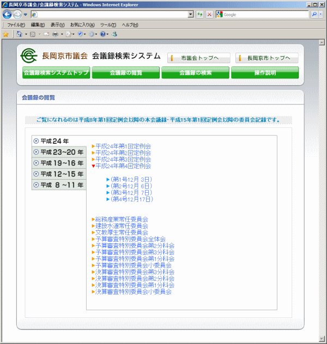Expand 決算審査特別委員会小委員会
The image size is (327, 344).
[x=134, y=292]
